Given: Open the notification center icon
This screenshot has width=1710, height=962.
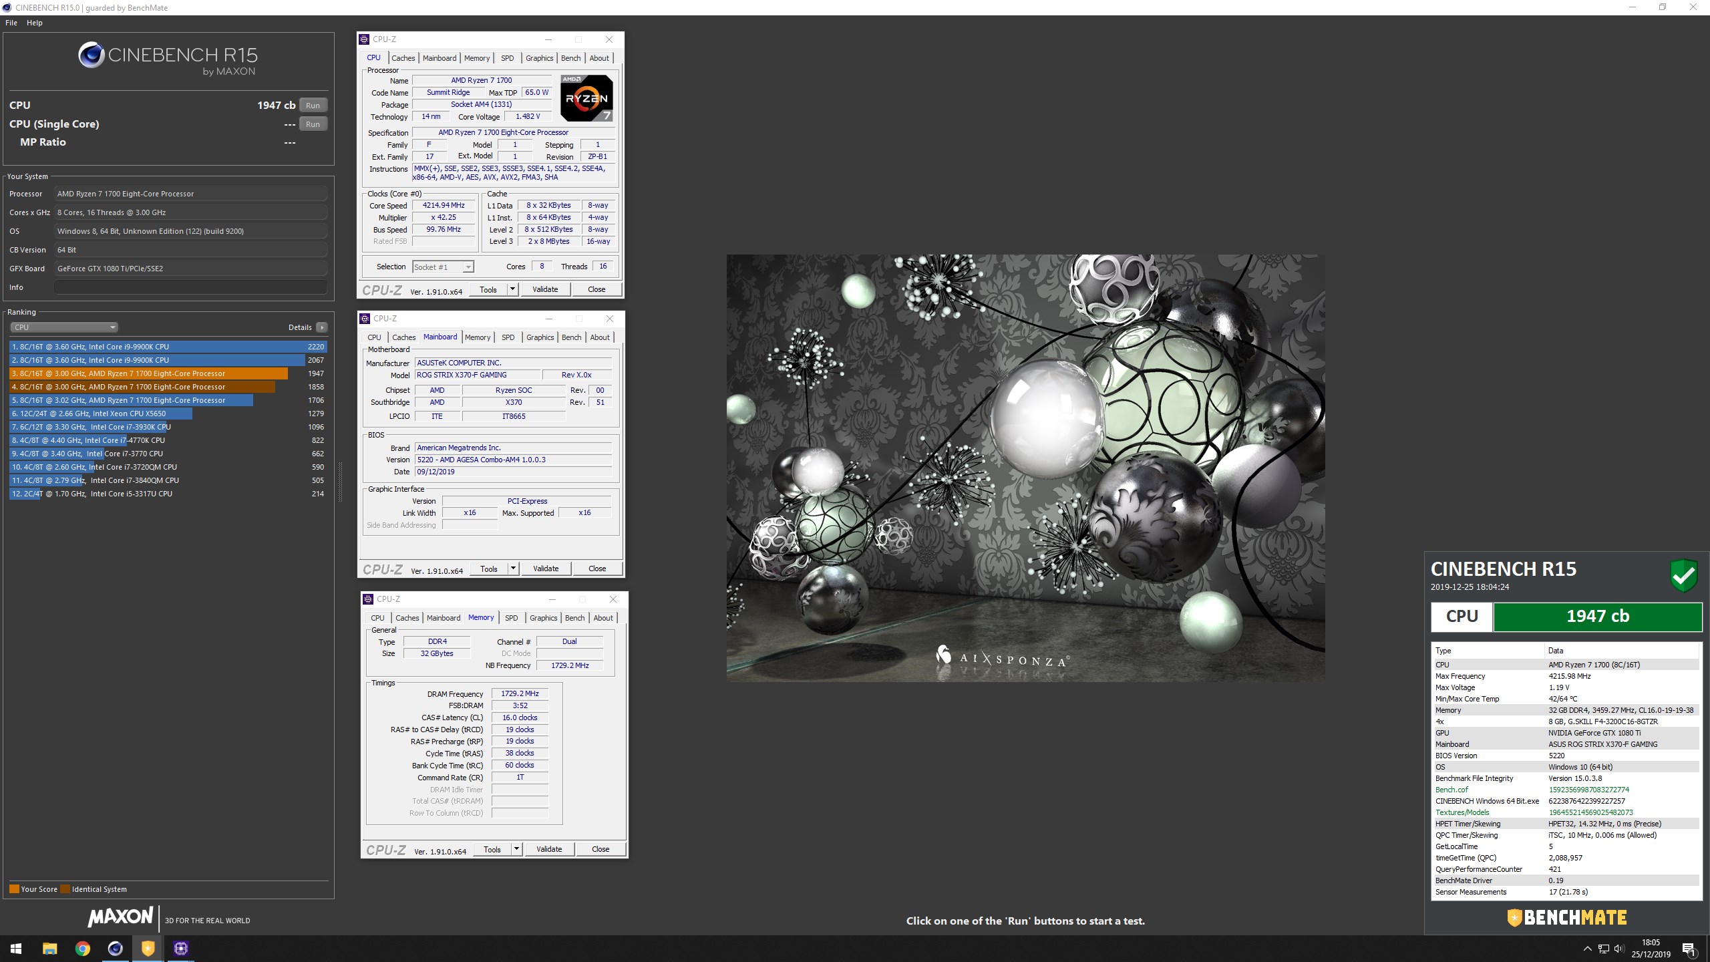Looking at the screenshot, I should (1689, 949).
